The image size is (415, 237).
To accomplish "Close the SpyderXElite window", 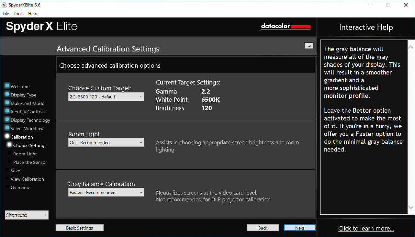I will pos(406,5).
